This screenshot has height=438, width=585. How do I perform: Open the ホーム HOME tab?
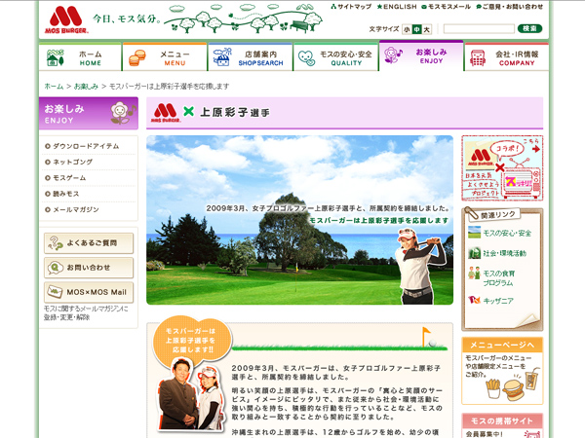pos(80,57)
